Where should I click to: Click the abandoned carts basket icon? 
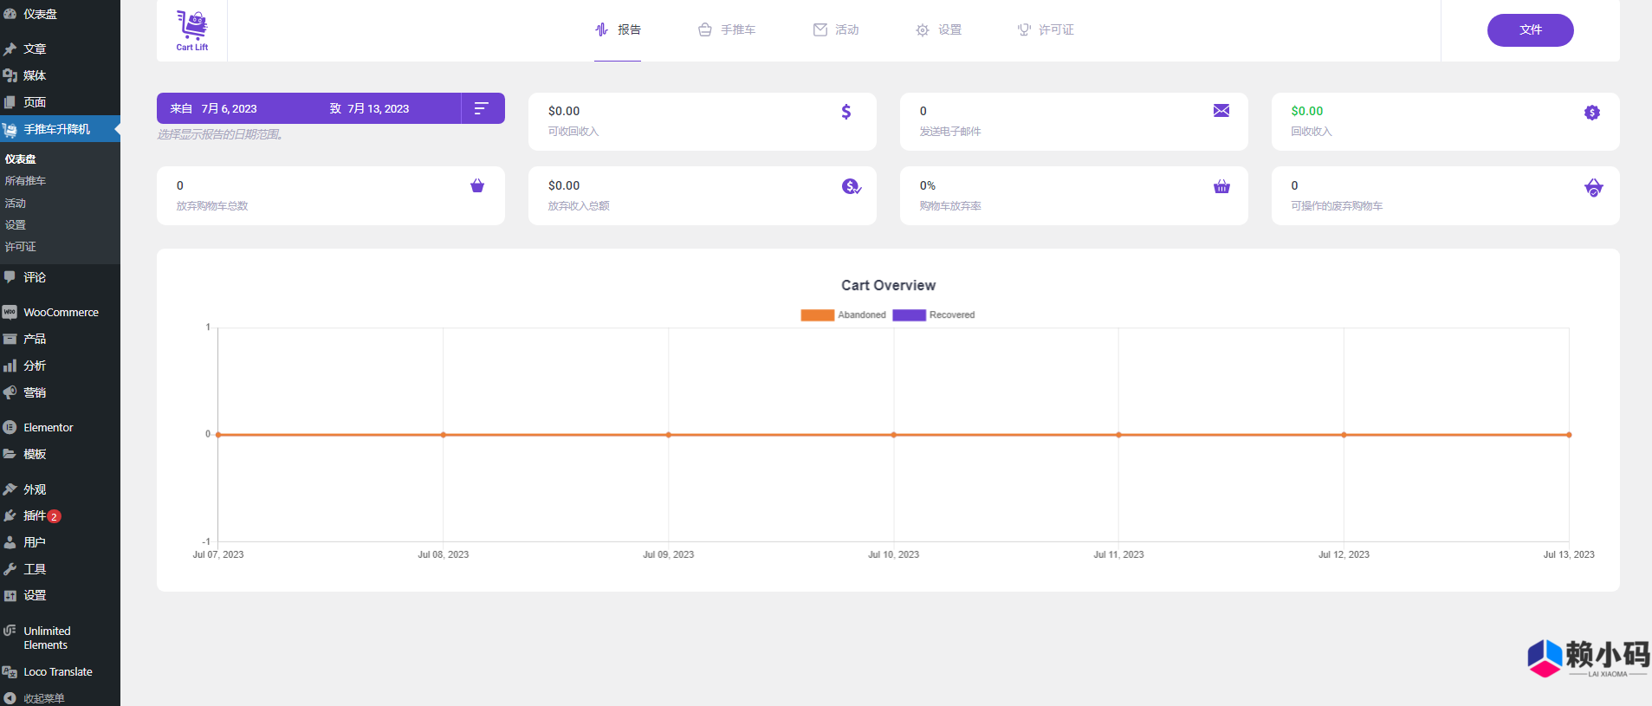point(477,186)
